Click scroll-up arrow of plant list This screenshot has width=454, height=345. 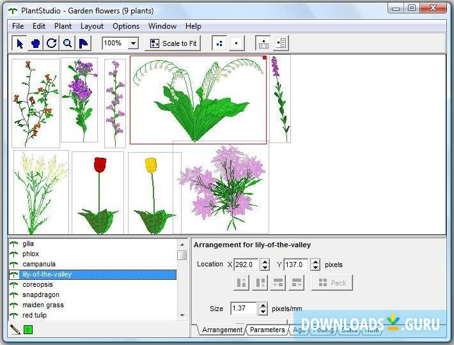(x=182, y=245)
